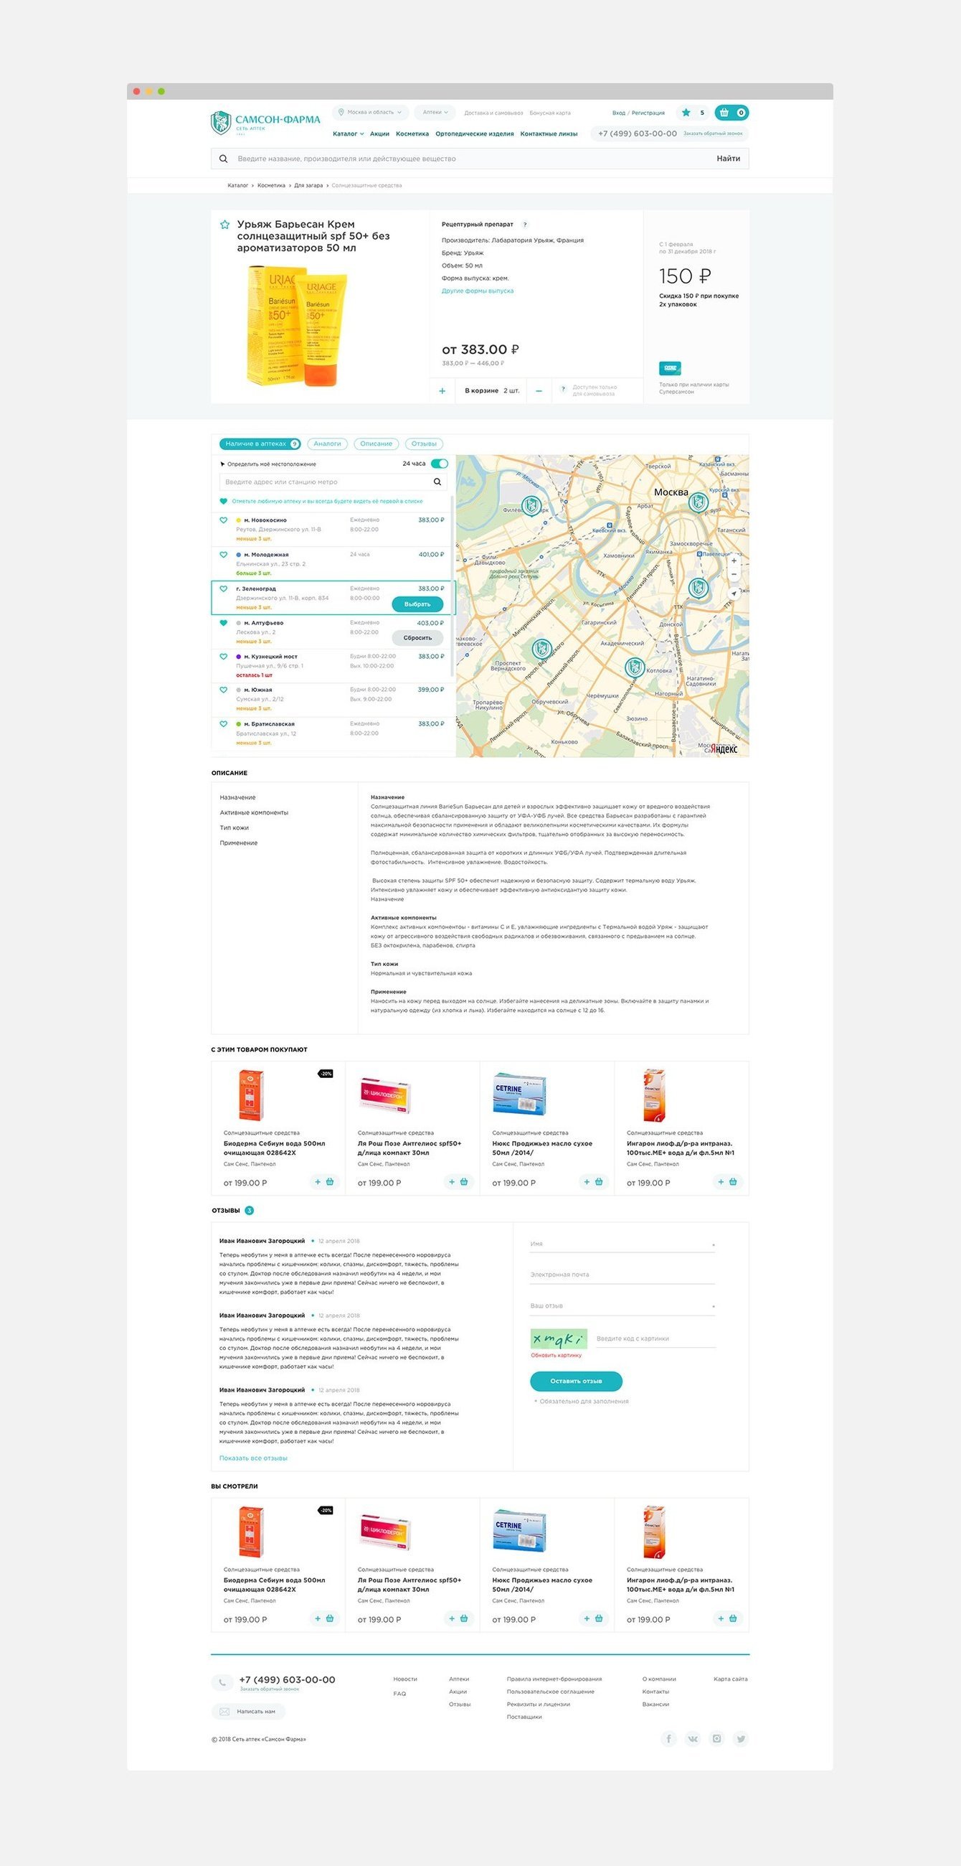
Task: Click the Обновить картинку captcha link
Action: pyautogui.click(x=557, y=1355)
